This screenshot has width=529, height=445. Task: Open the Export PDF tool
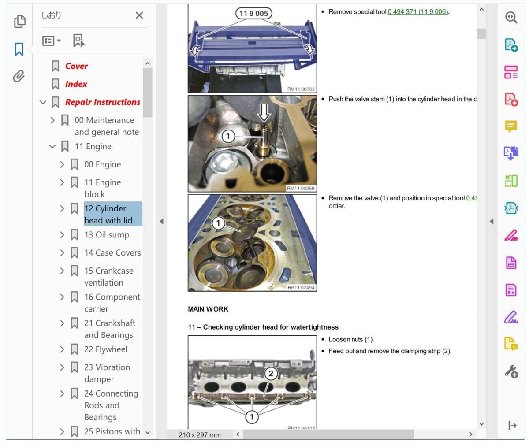(x=511, y=45)
